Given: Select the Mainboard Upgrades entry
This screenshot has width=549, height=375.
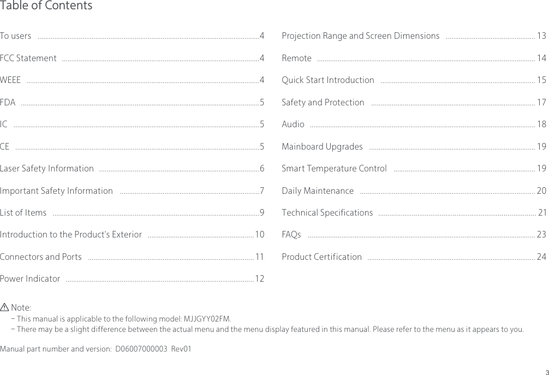Looking at the screenshot, I should pyautogui.click(x=323, y=146).
